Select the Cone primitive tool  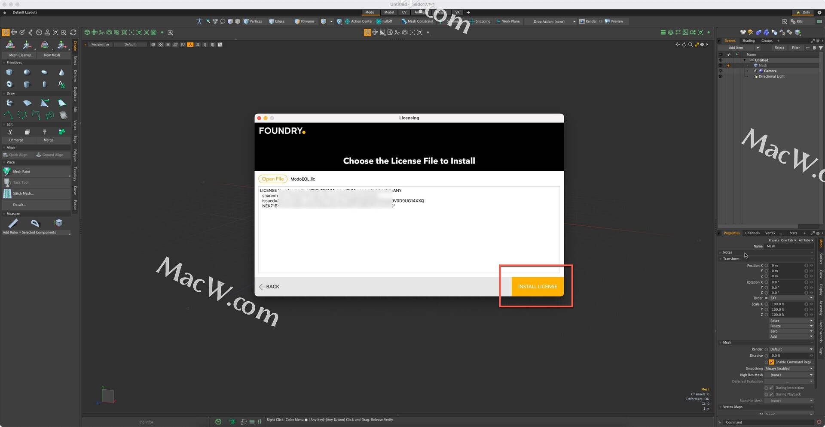61,72
